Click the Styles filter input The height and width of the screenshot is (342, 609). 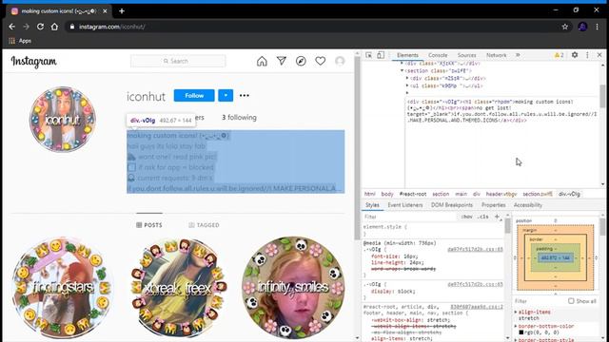point(410,217)
